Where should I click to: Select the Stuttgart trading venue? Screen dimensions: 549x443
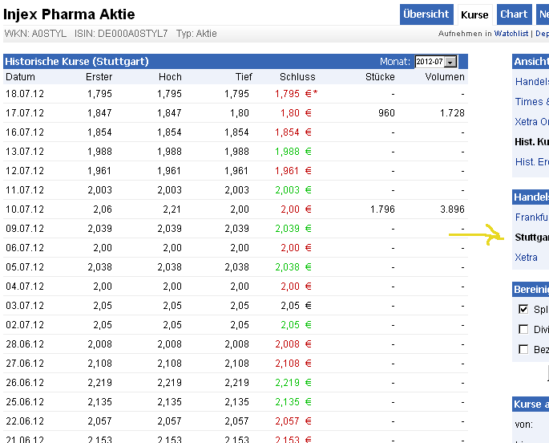531,238
